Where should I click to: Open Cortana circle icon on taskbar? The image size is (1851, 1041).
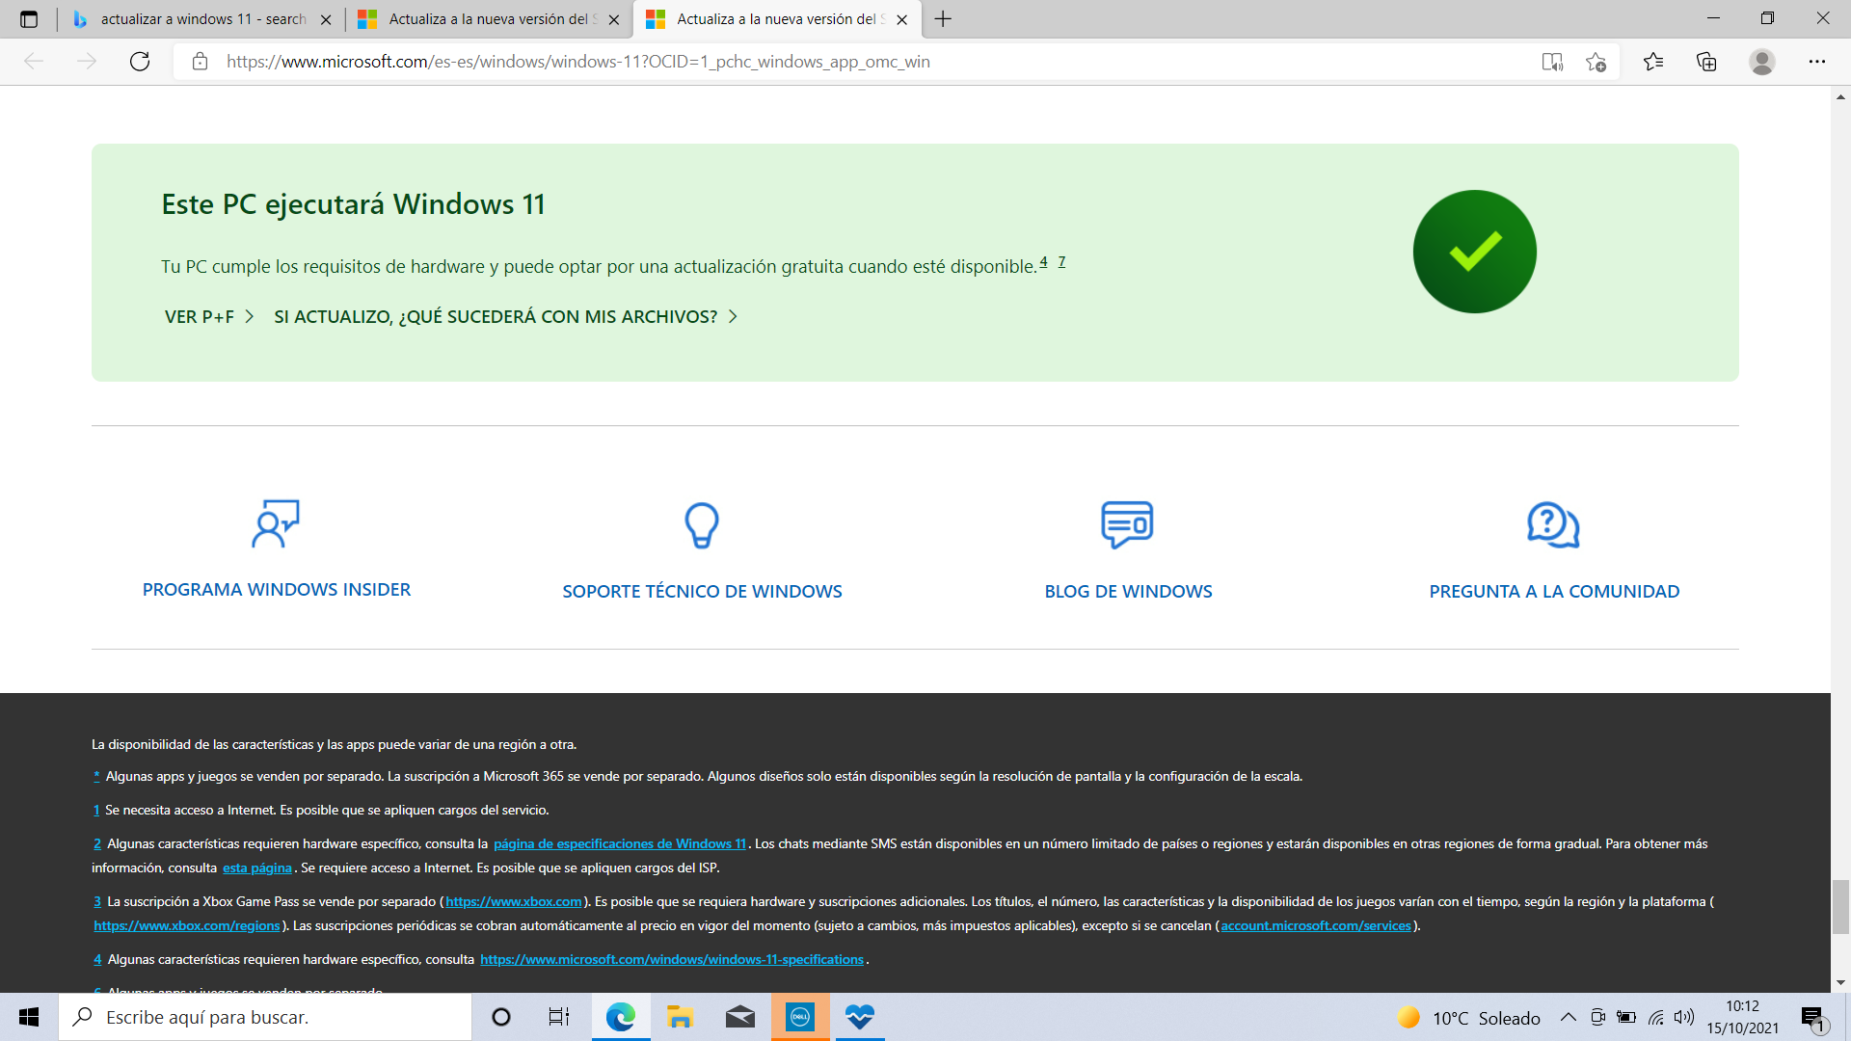pos(501,1017)
